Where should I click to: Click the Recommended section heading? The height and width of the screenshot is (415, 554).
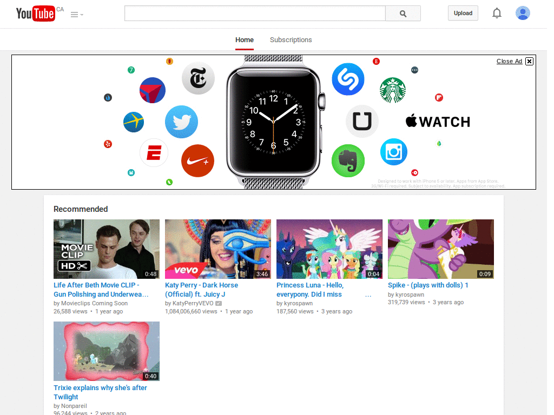point(81,209)
